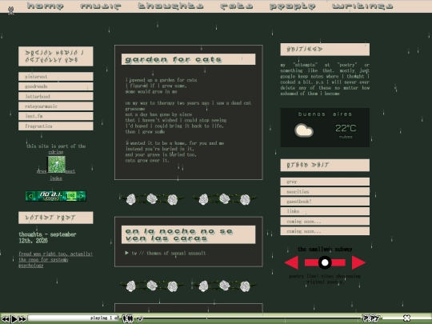Viewport: 432px width, 324px height.
Task: Open the home nav tab
Action: [46, 6]
